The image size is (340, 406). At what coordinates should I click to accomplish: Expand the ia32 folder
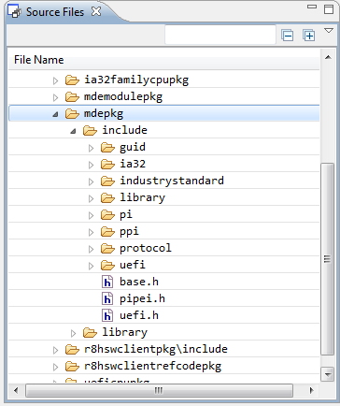pos(91,166)
